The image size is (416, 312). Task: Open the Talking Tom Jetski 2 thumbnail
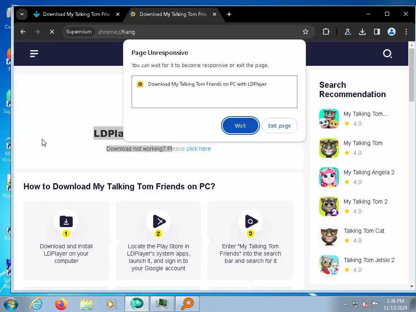pyautogui.click(x=329, y=265)
